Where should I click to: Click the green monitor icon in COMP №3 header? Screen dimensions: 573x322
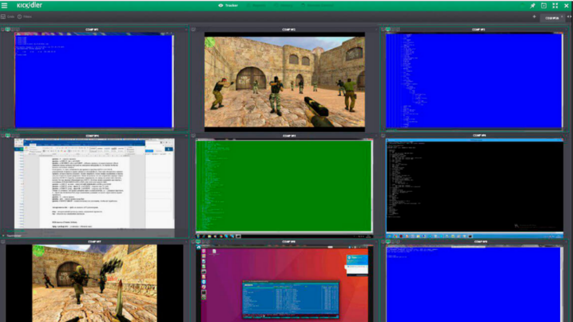[x=388, y=29]
